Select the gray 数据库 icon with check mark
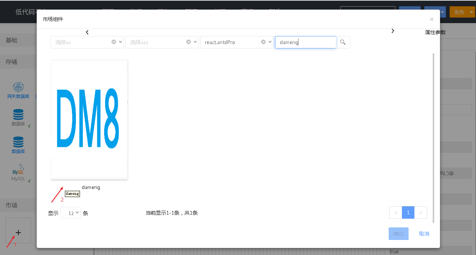The width and height of the screenshot is (476, 255). tap(18, 115)
